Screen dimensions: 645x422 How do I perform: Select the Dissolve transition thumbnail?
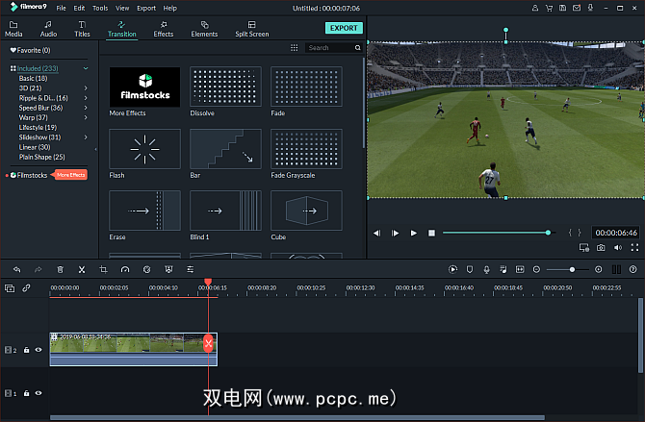pos(225,87)
